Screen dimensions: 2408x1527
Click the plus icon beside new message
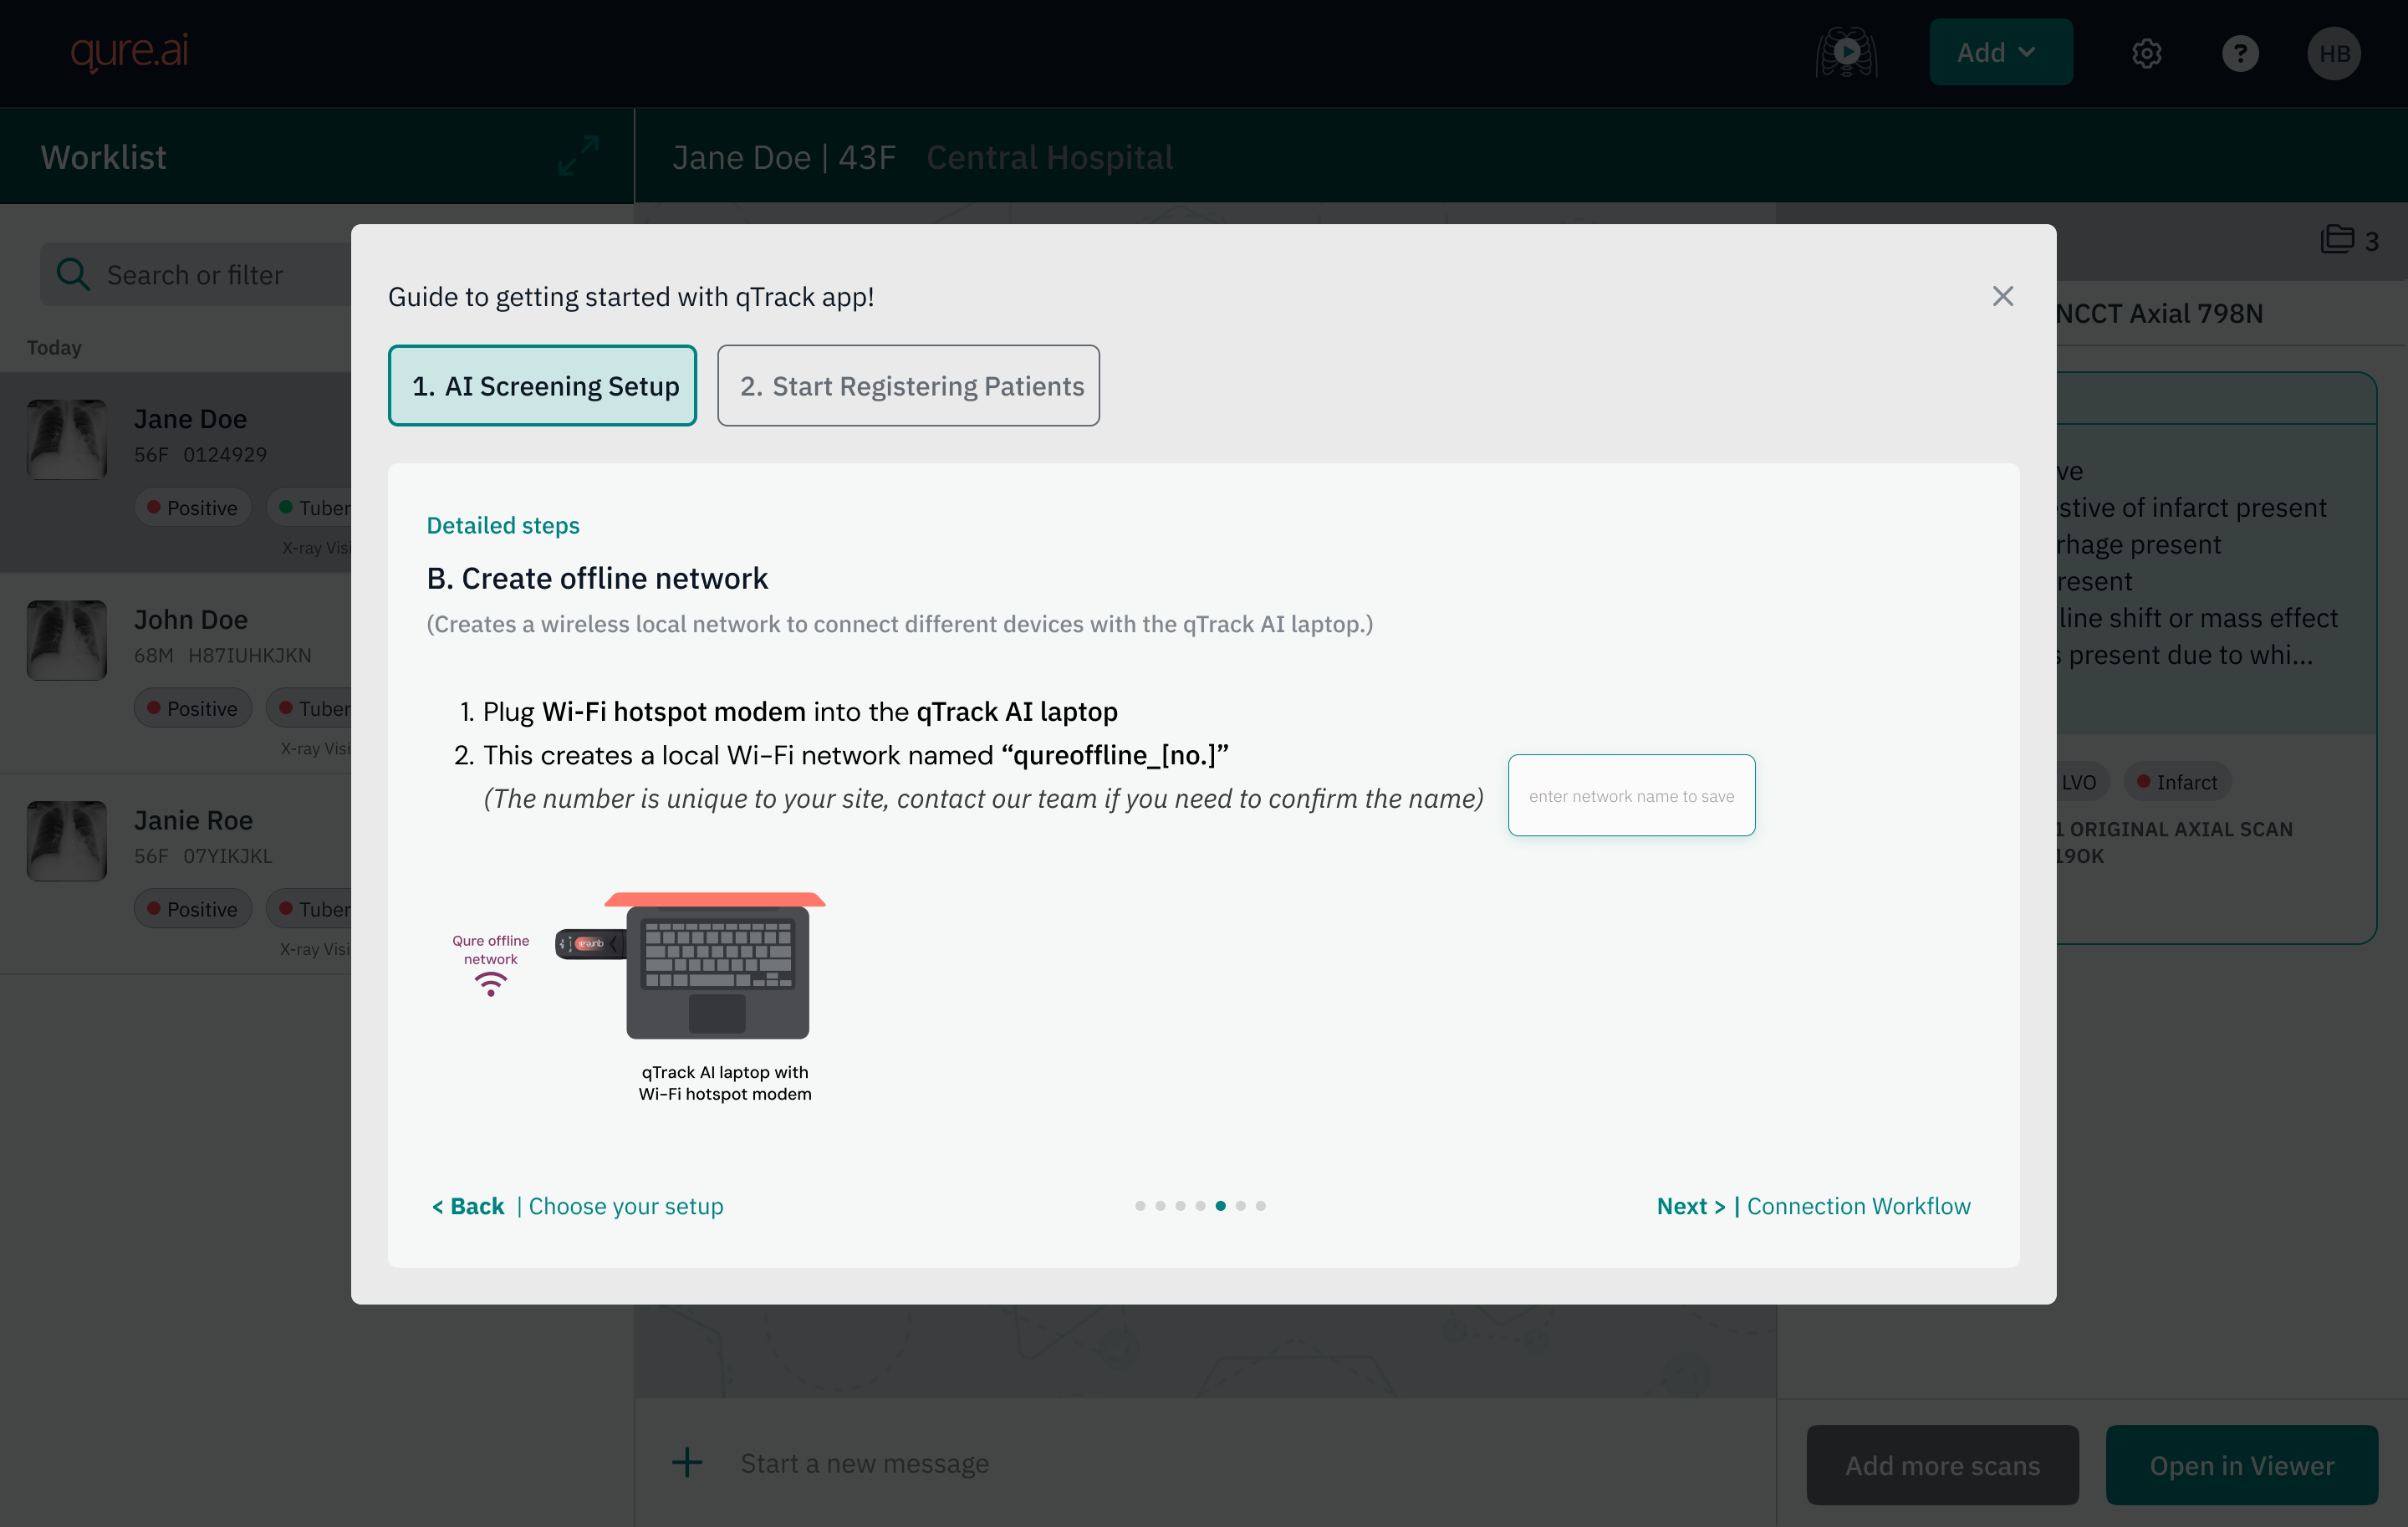687,1462
